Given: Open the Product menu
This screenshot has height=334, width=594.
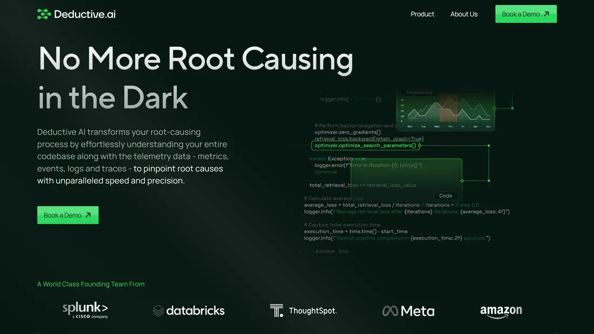Looking at the screenshot, I should 422,14.
